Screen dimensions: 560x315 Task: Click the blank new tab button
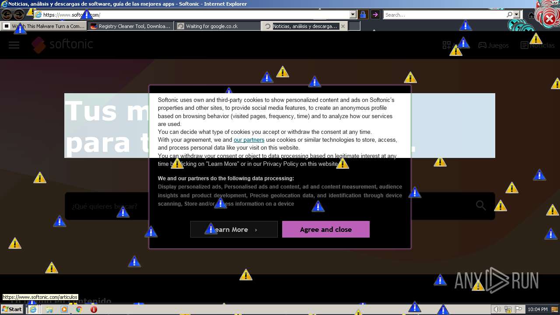(354, 26)
